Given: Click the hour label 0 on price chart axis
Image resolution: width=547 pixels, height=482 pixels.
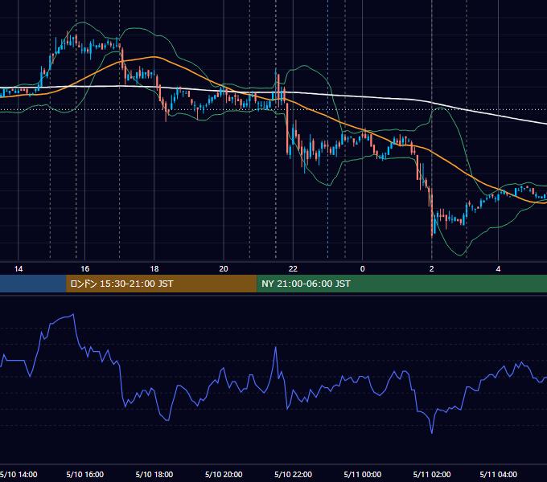Looking at the screenshot, I should [x=363, y=269].
